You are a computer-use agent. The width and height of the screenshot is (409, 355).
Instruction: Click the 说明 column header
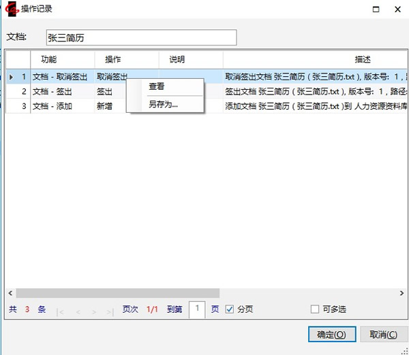point(177,60)
